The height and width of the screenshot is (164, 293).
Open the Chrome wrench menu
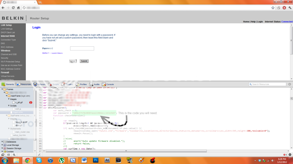coord(290,8)
